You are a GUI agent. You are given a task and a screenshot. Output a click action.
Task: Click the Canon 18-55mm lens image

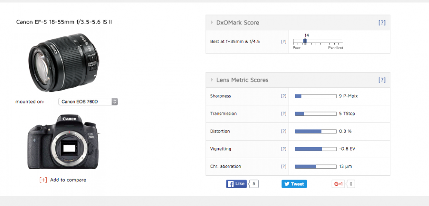click(63, 62)
